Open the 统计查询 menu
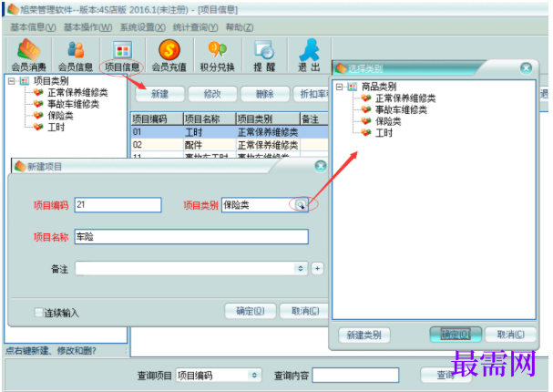 (195, 27)
